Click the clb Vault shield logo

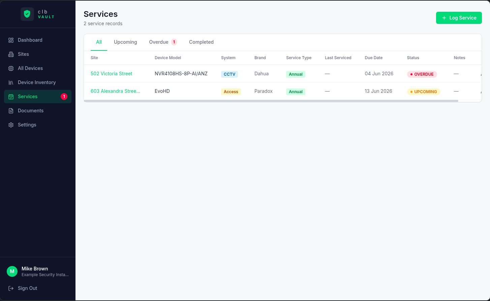(x=27, y=14)
